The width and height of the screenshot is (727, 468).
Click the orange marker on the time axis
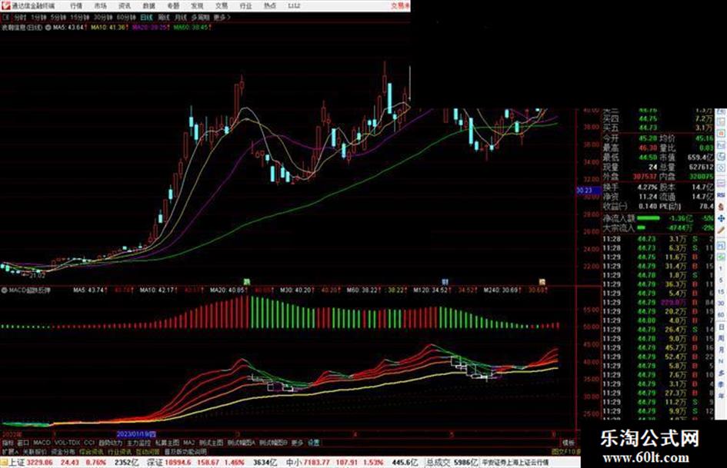point(542,282)
